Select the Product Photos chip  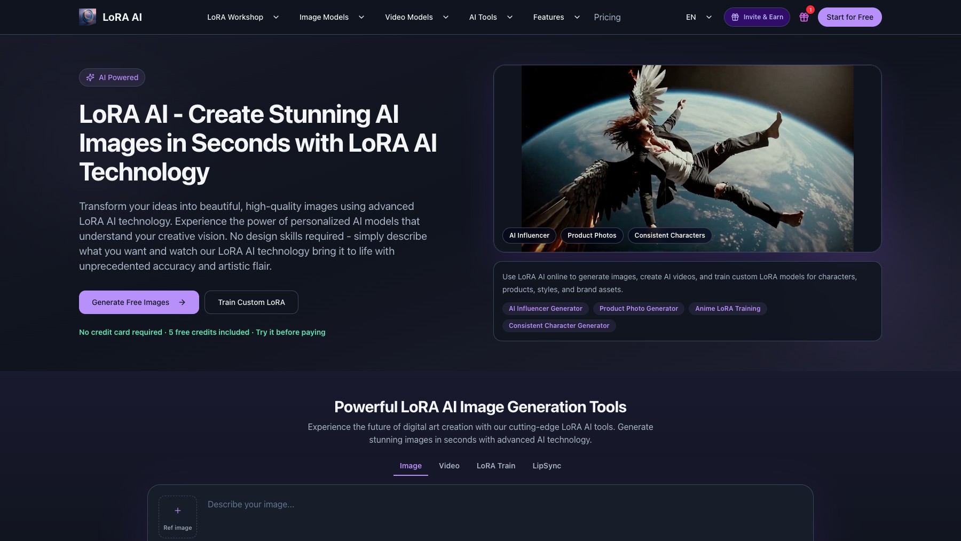click(592, 236)
